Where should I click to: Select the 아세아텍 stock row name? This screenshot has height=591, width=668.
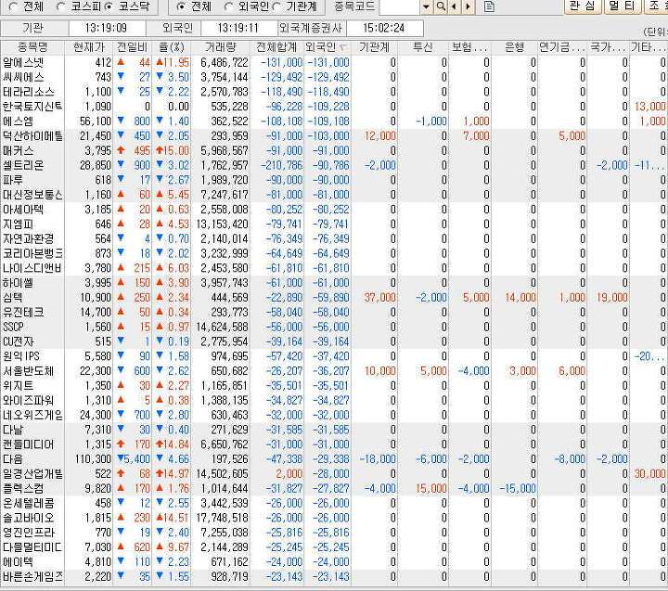(x=23, y=210)
